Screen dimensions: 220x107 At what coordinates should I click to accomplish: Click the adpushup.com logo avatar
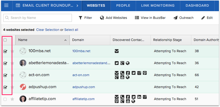click(23, 87)
